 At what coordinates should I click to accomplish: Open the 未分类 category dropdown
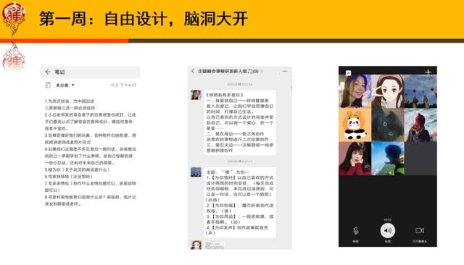click(65, 85)
